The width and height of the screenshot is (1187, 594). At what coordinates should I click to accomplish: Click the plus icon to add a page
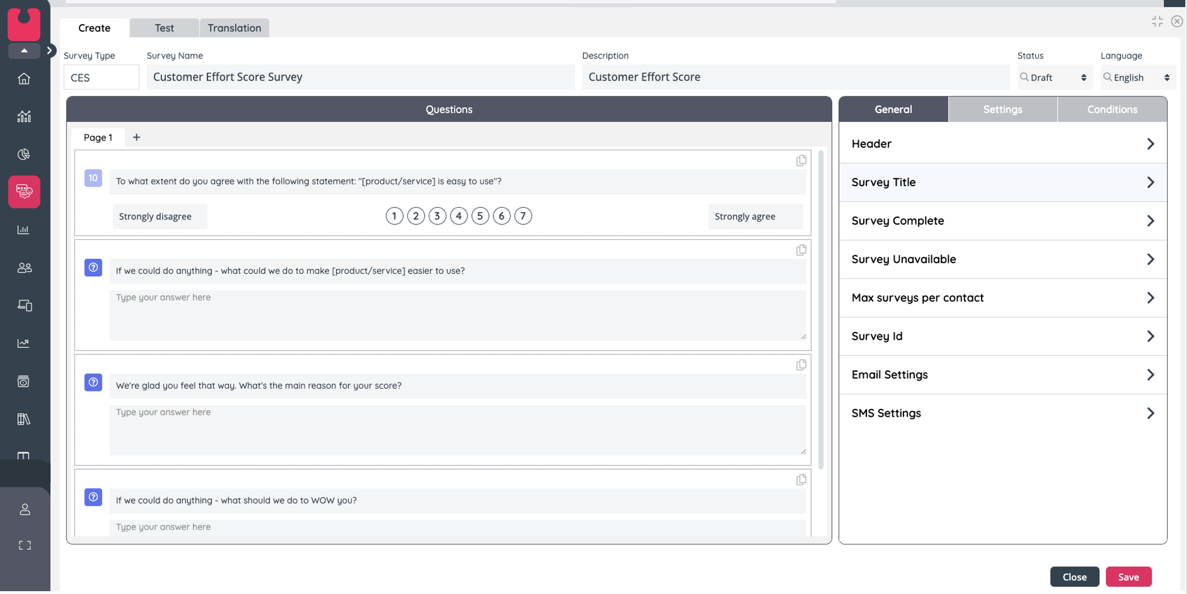tap(136, 137)
